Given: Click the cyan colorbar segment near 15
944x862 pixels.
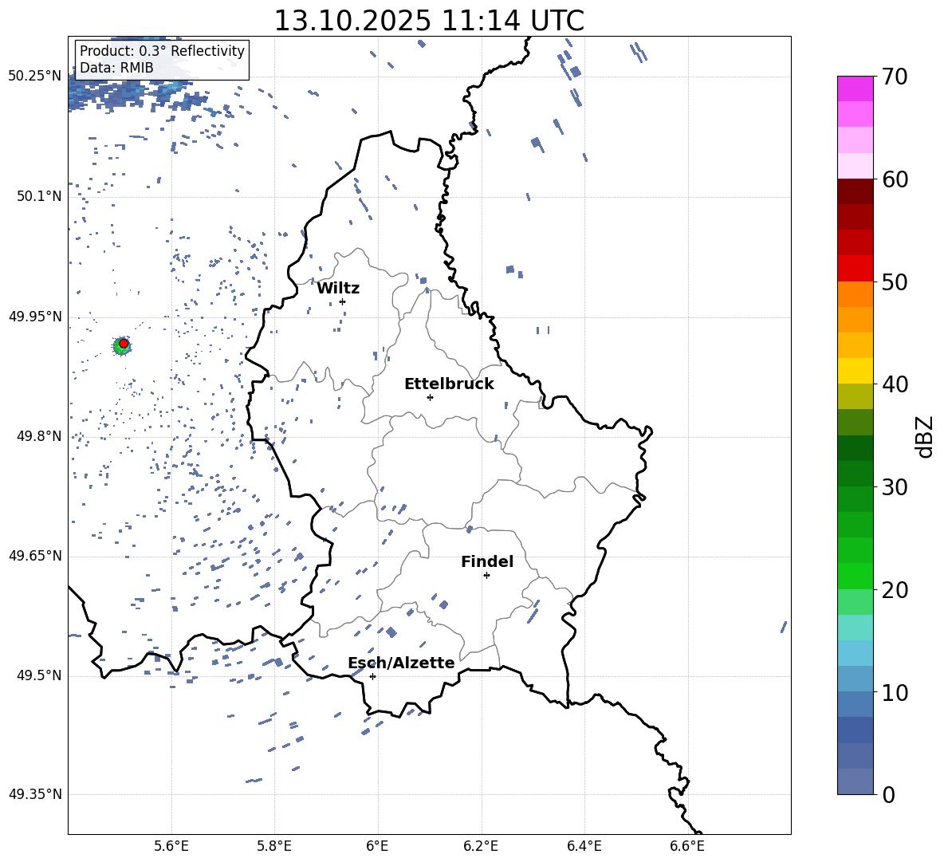Looking at the screenshot, I should point(855,628).
